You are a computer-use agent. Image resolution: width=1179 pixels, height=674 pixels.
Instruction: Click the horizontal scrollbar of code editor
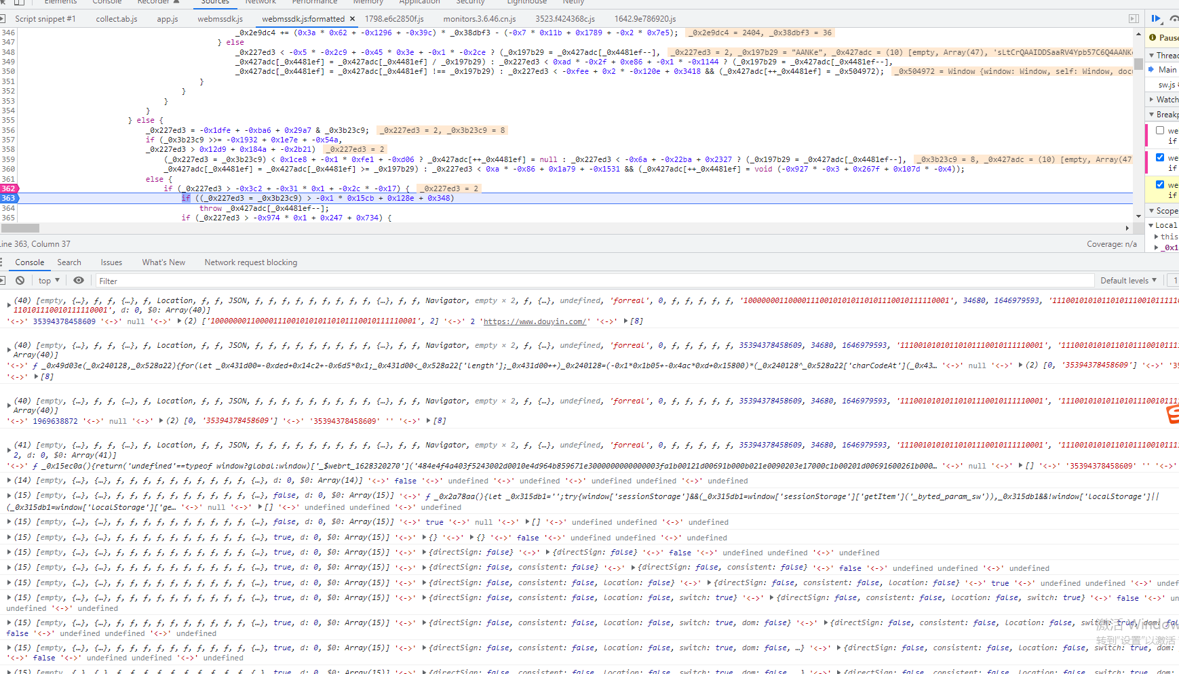click(x=20, y=229)
